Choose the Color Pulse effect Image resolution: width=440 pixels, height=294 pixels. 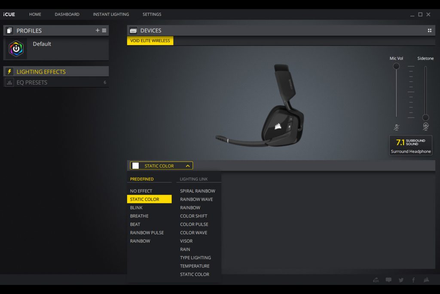194,224
